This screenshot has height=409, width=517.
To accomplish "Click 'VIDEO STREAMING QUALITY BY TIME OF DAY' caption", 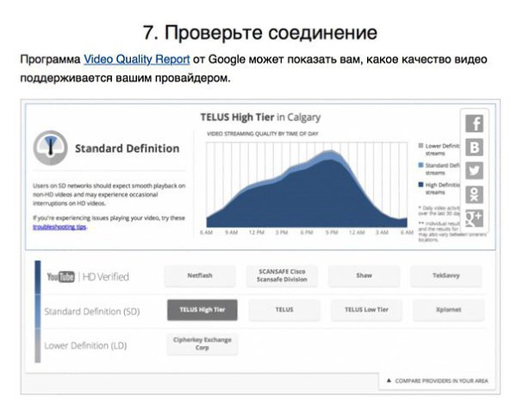I will click(x=263, y=134).
